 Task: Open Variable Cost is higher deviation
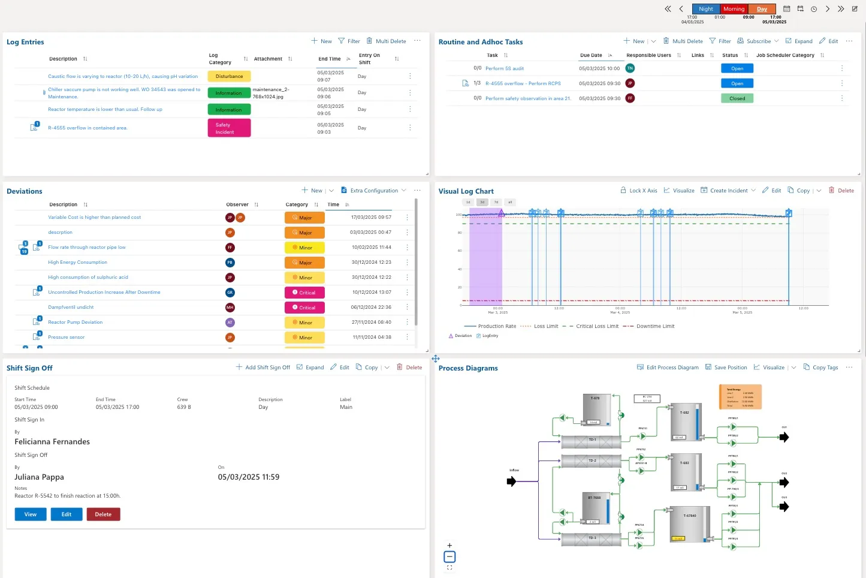pos(95,217)
